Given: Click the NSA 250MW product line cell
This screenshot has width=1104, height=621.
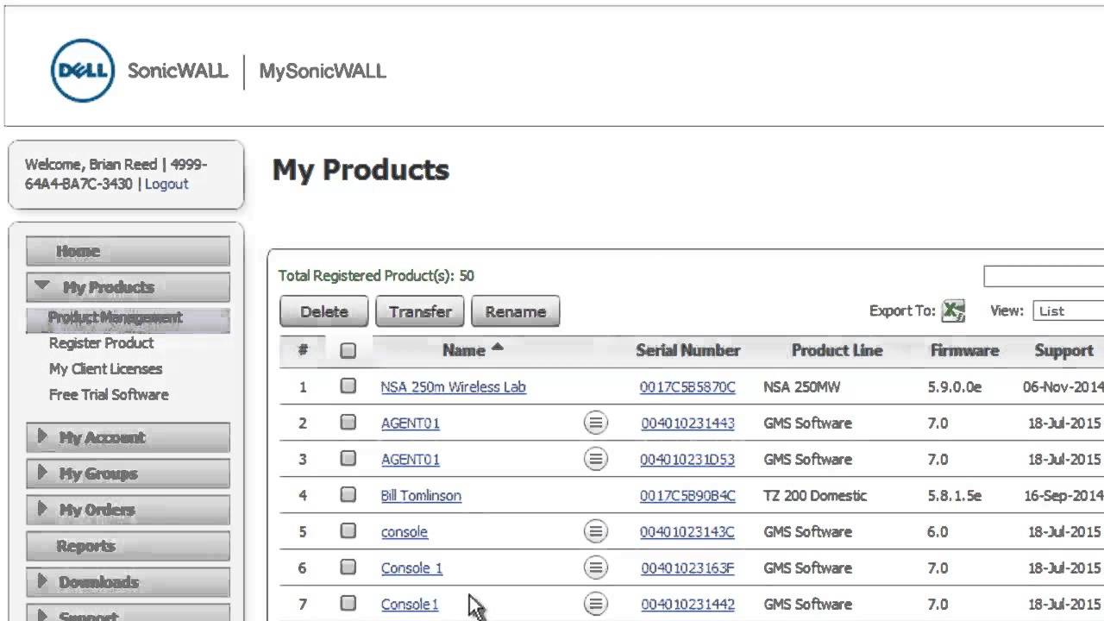Looking at the screenshot, I should pos(803,387).
